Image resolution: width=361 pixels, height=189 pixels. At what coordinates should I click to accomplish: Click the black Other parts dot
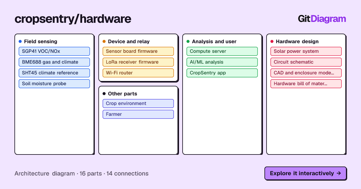click(104, 94)
